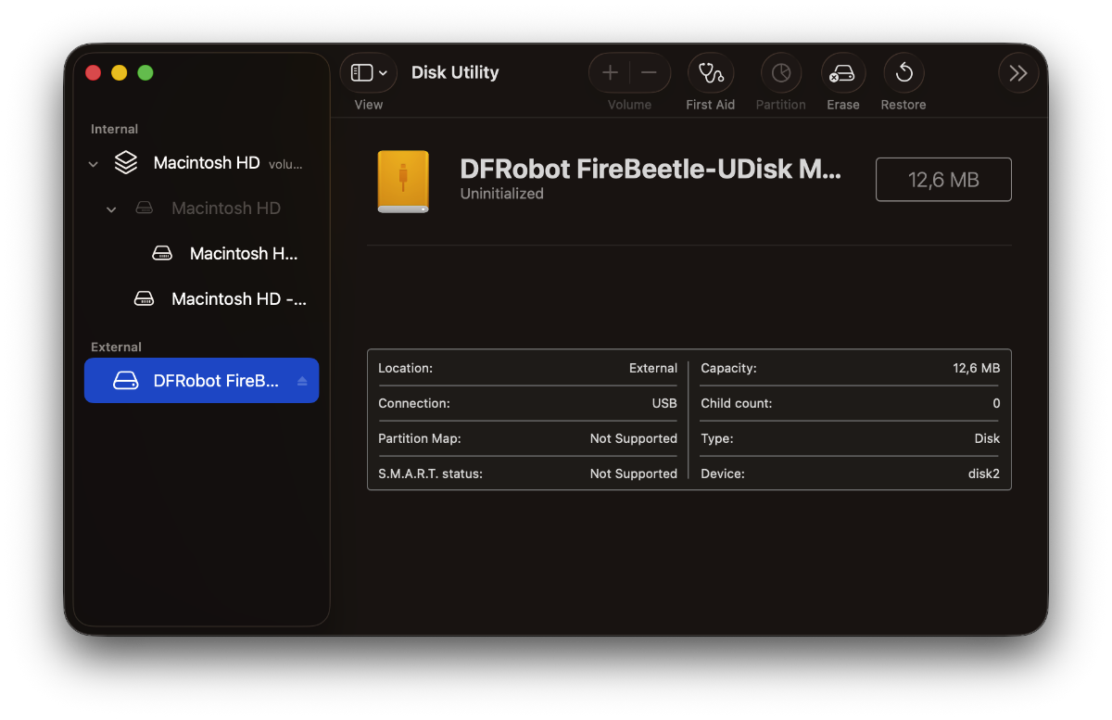Click the Erase toolbar label
The image size is (1112, 720).
(843, 105)
